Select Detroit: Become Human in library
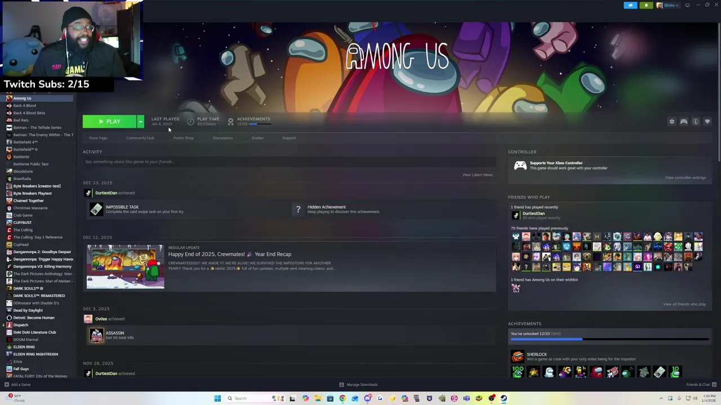The image size is (721, 405). 34,318
